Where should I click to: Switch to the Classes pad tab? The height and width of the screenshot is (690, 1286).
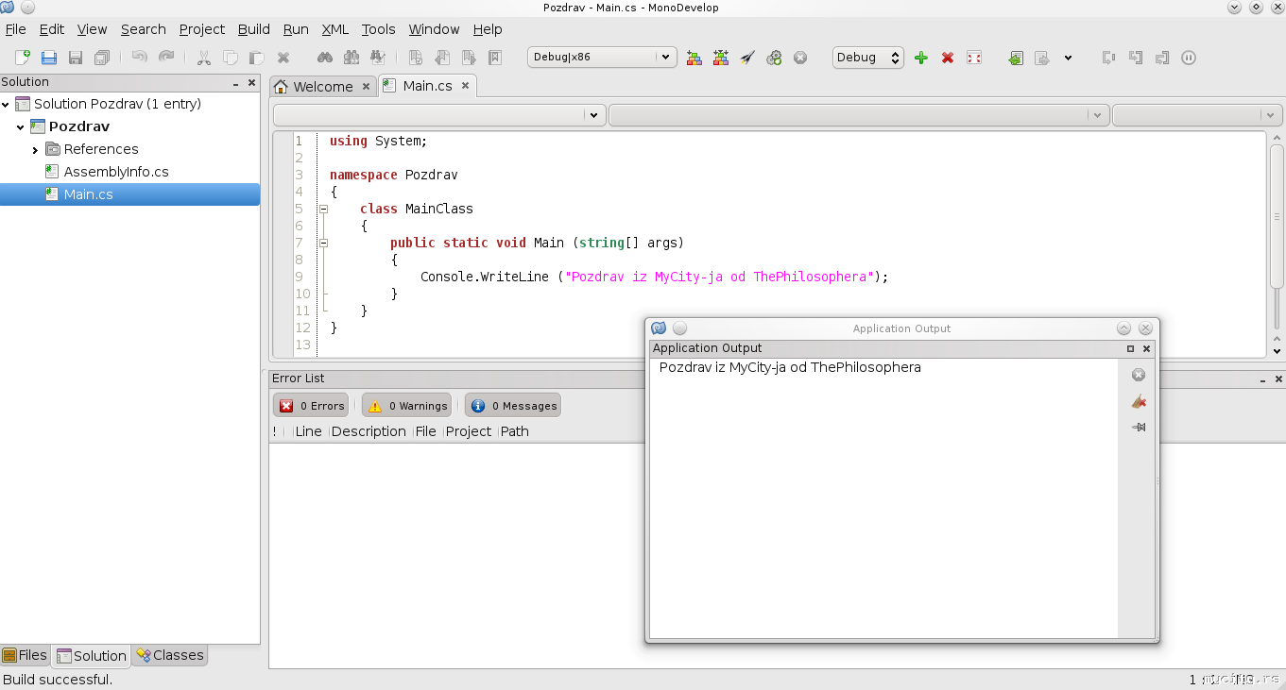tap(170, 655)
